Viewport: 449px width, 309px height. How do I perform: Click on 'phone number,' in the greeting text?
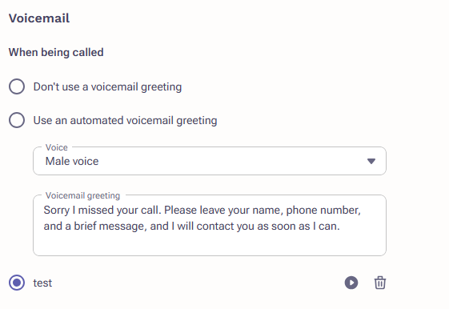323,210
